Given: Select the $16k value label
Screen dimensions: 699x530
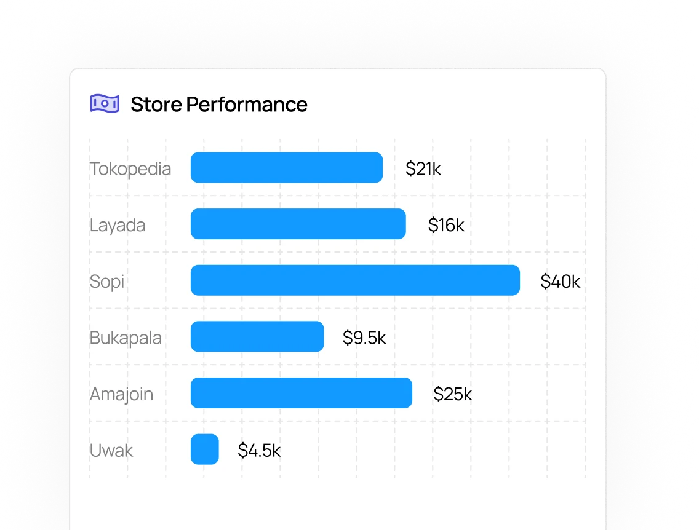Looking at the screenshot, I should coord(446,225).
